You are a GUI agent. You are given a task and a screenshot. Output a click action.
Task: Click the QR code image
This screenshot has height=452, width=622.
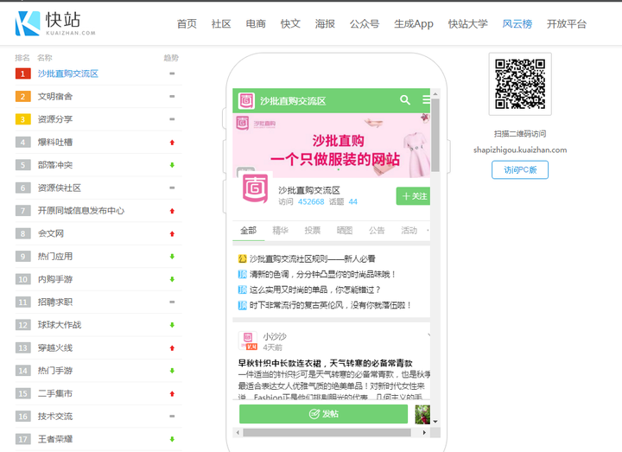click(520, 84)
